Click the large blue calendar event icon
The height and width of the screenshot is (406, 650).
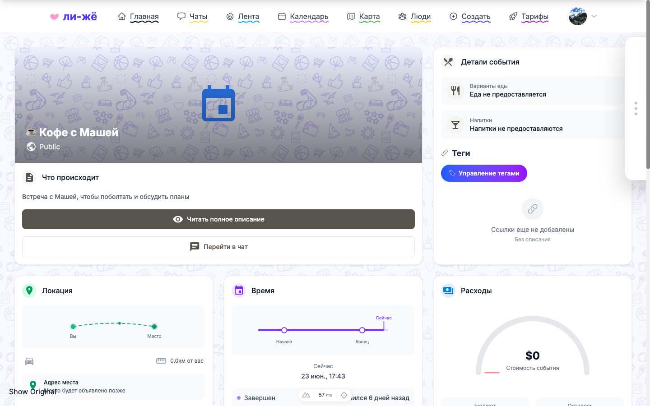pos(218,103)
